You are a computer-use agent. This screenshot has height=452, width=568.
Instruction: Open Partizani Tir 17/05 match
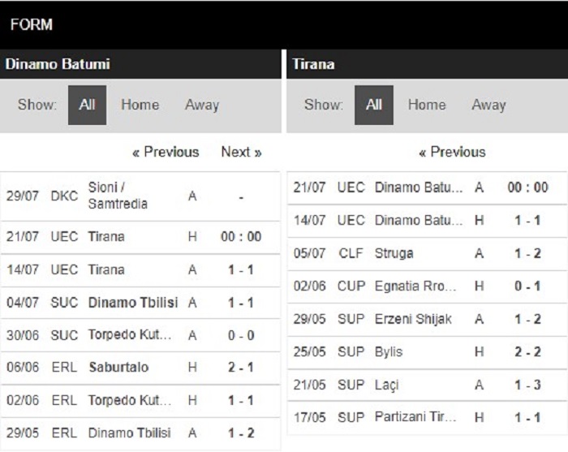pos(427,417)
